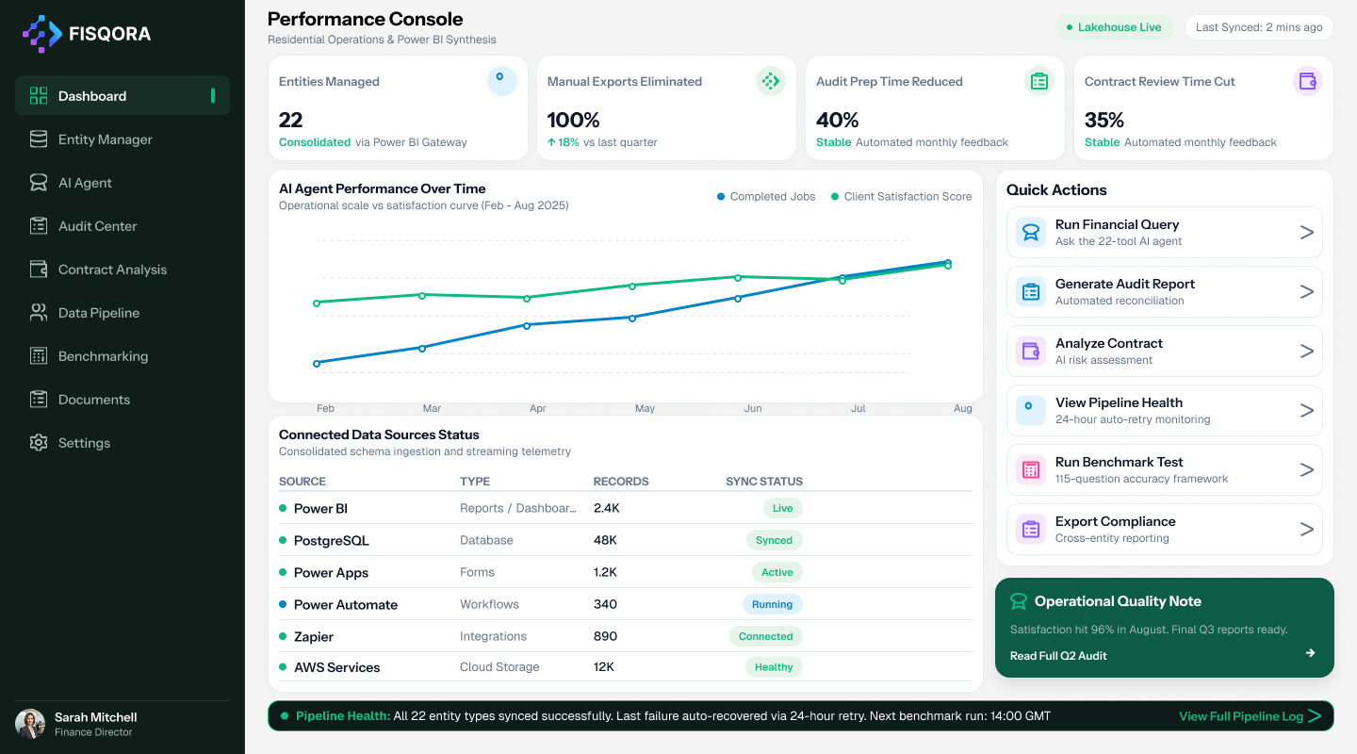
Task: Click the AWS Services source name
Action: tap(337, 667)
